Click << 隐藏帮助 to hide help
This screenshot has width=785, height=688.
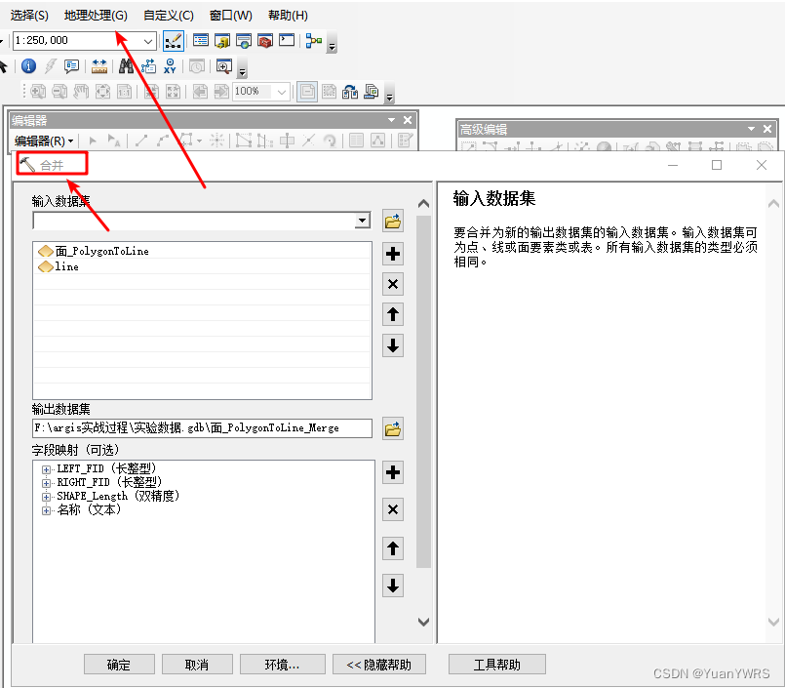[379, 665]
